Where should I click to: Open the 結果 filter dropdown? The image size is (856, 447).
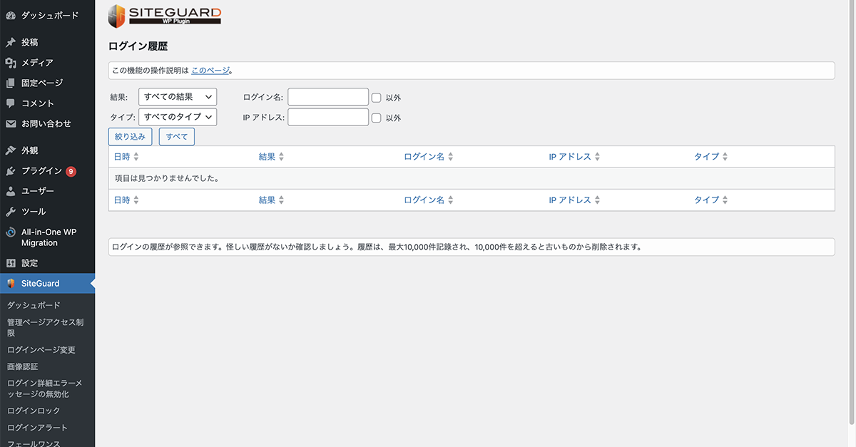point(178,97)
